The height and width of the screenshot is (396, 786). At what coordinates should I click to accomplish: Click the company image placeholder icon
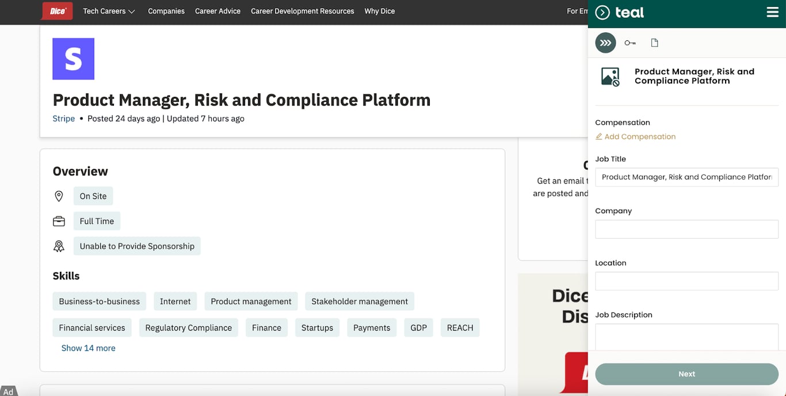(611, 77)
